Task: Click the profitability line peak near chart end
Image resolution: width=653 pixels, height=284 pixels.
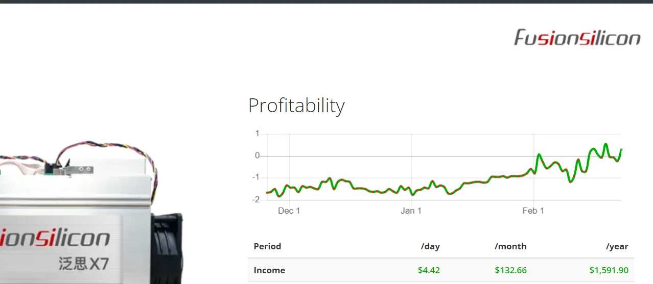Action: point(606,145)
